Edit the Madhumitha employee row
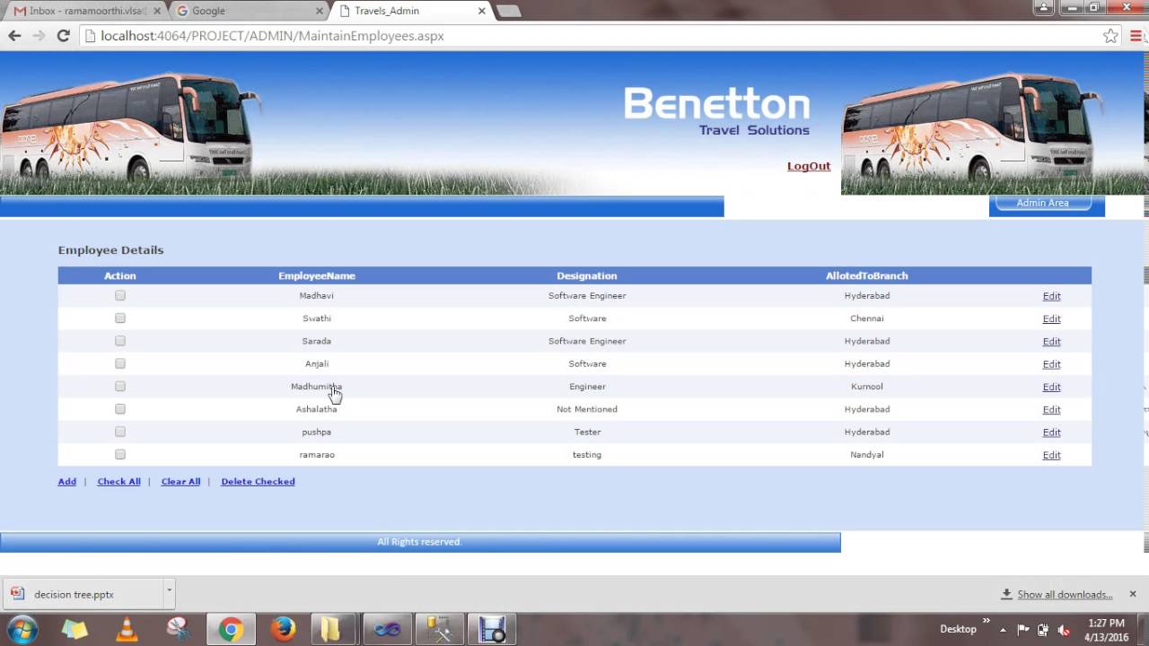1149x646 pixels. (x=1051, y=387)
